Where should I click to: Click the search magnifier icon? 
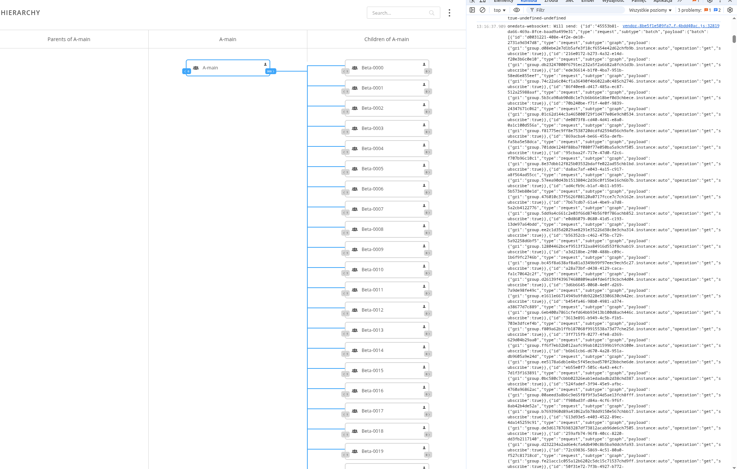tap(431, 13)
